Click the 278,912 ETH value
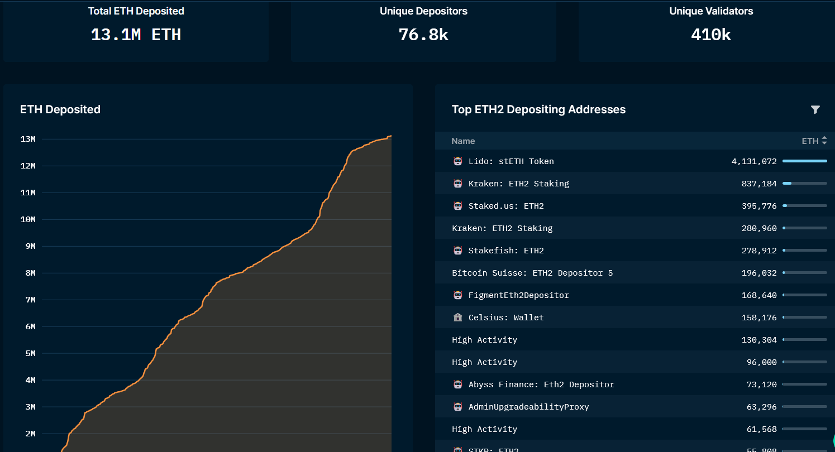835x452 pixels. tap(759, 251)
